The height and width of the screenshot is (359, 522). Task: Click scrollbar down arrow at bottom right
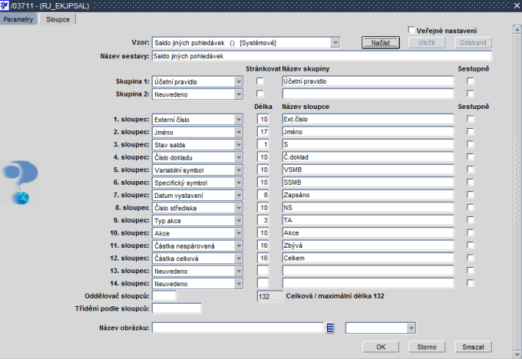(x=517, y=354)
